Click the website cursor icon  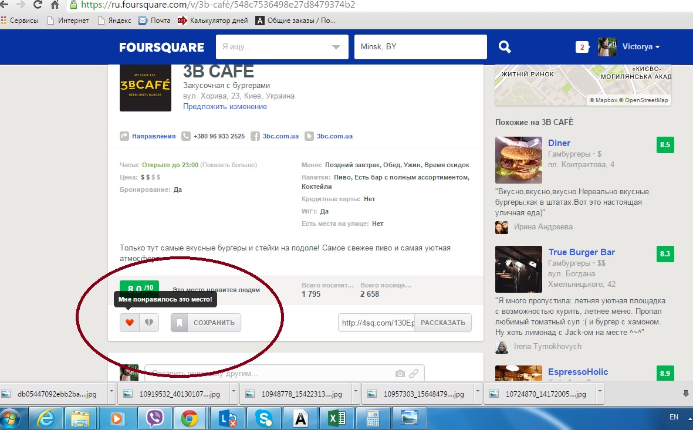(309, 136)
